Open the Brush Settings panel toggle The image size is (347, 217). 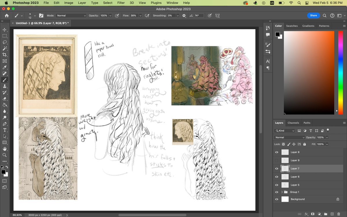(x=41, y=16)
